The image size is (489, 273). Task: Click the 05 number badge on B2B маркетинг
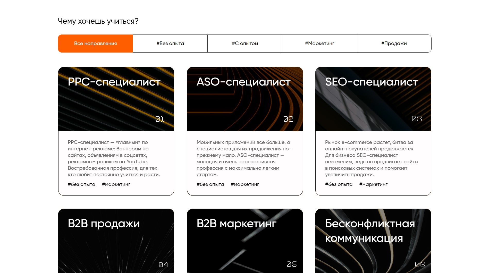click(x=291, y=264)
